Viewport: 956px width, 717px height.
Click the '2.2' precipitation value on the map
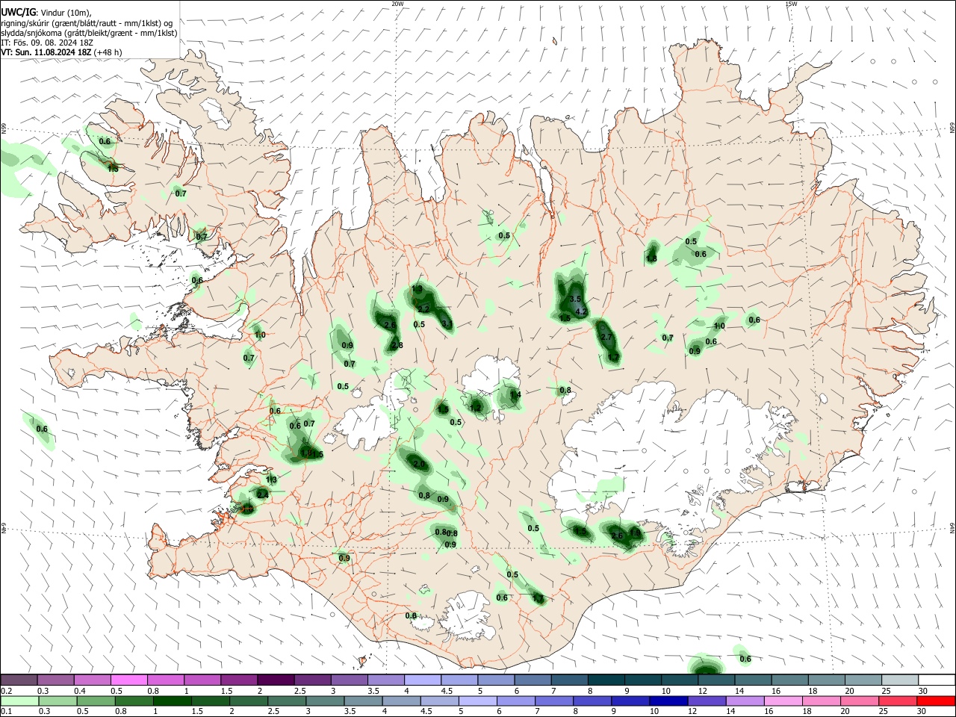click(x=423, y=309)
